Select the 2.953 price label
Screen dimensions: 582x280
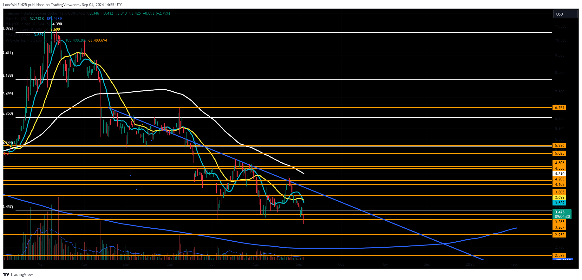(x=559, y=235)
